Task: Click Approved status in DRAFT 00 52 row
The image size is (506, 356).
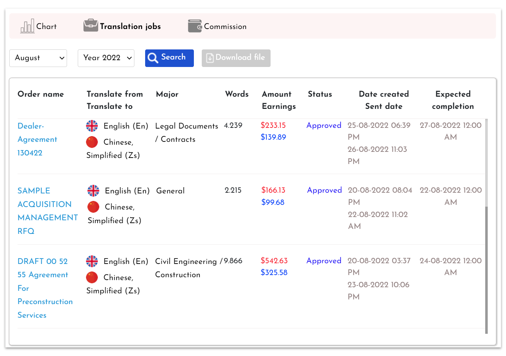Action: click(324, 261)
